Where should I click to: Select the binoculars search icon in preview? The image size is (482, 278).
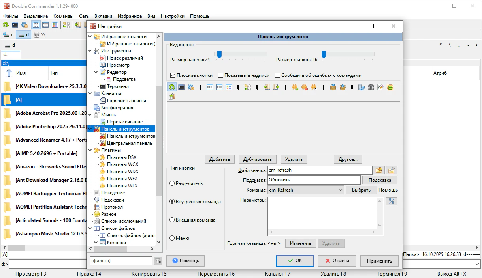pyautogui.click(x=371, y=87)
